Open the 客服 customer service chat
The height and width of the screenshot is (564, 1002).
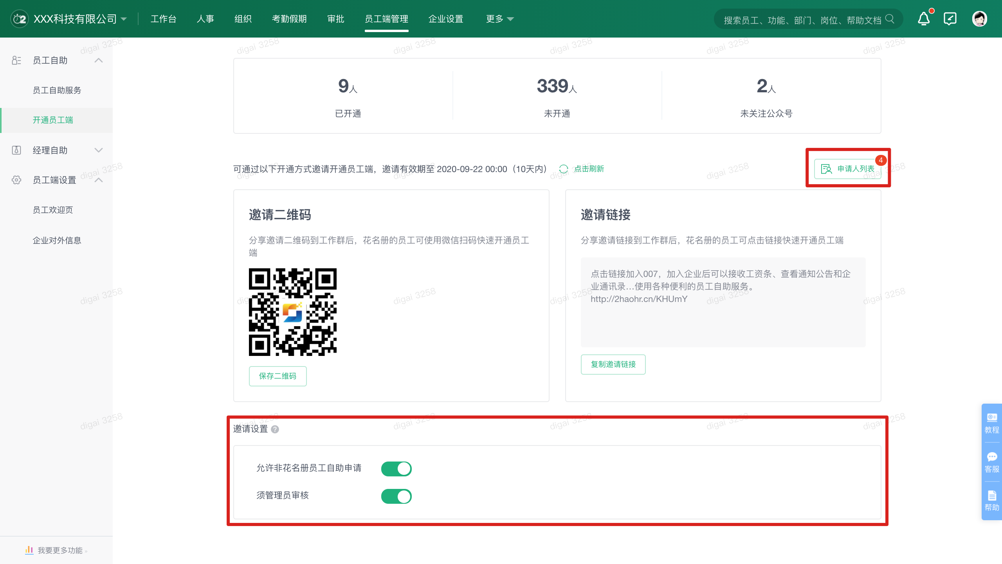(992, 462)
